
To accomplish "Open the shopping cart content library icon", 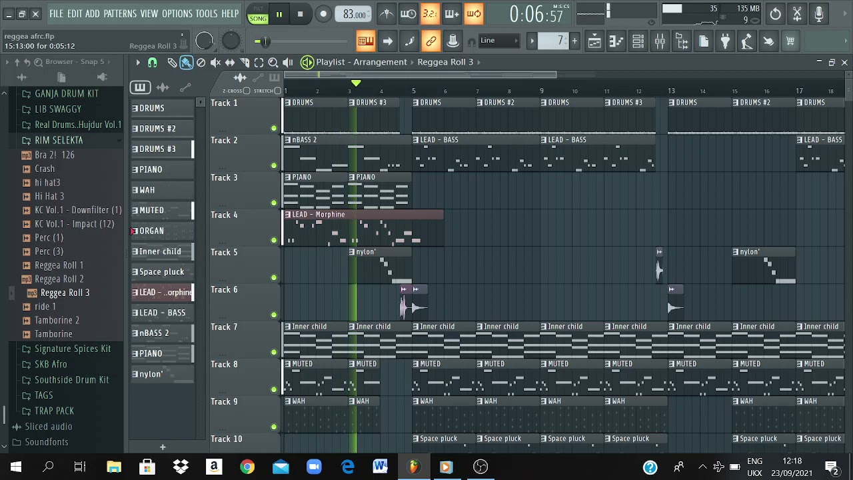I will 790,41.
